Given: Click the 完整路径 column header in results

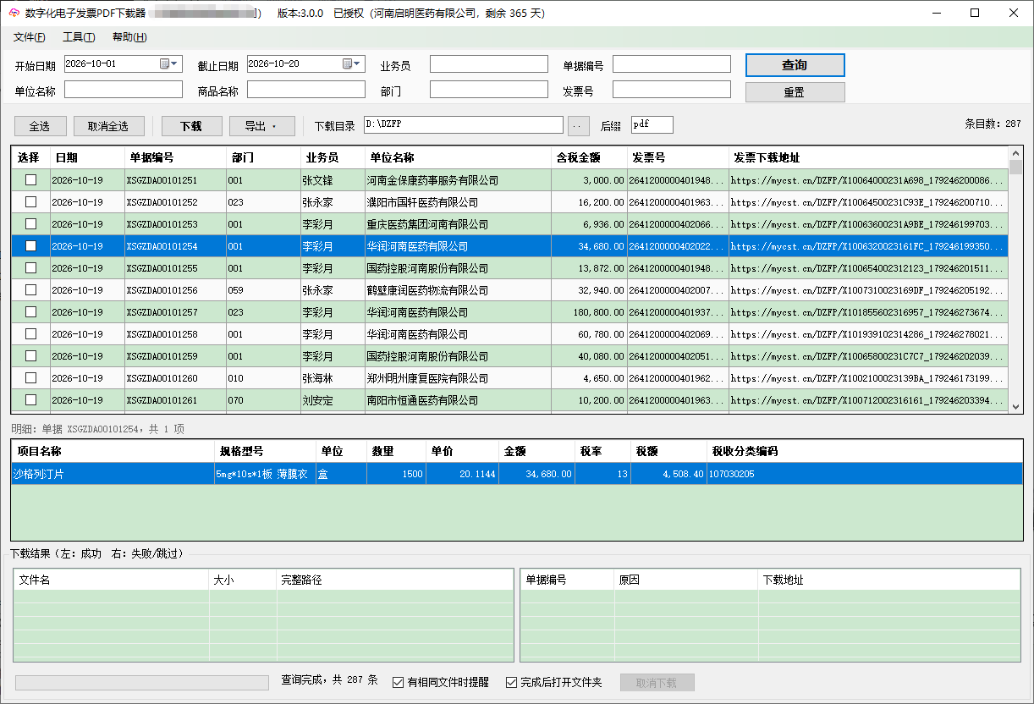Looking at the screenshot, I should pos(395,580).
